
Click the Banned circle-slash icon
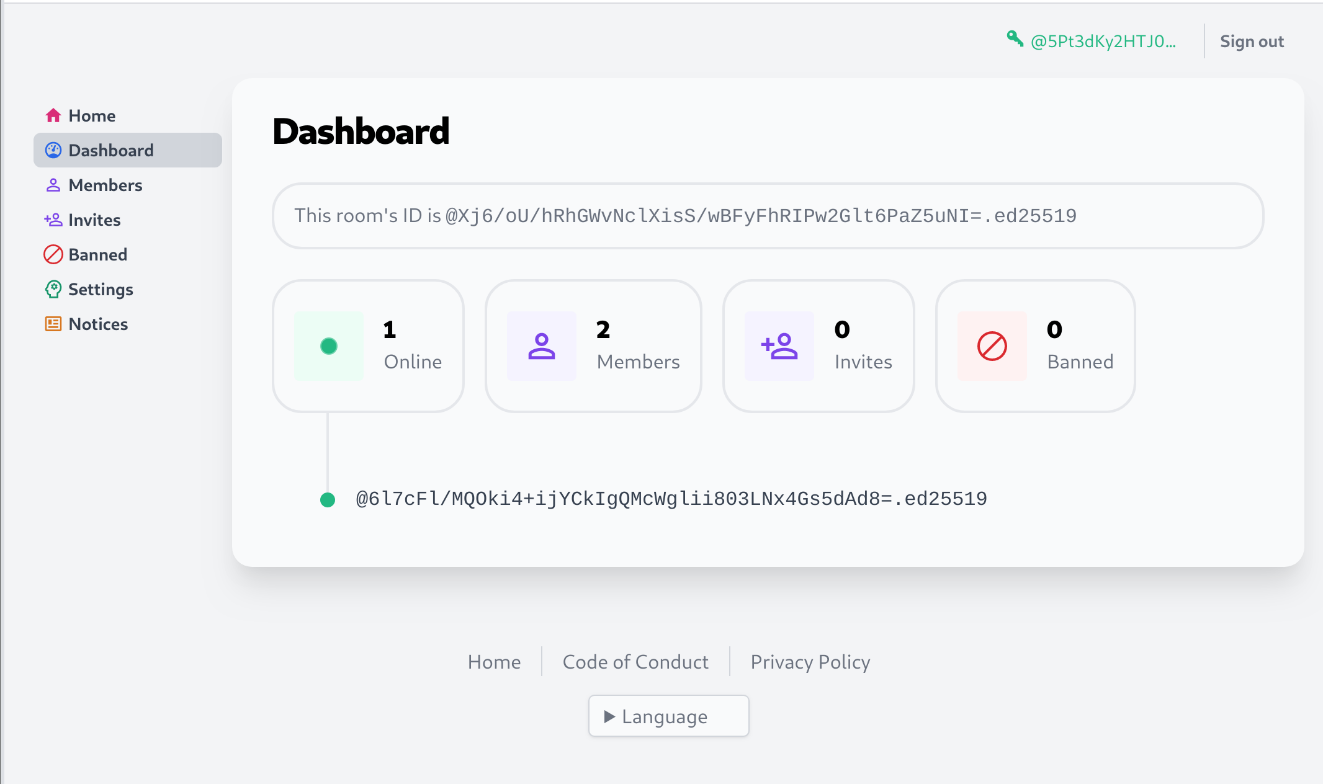pyautogui.click(x=990, y=346)
